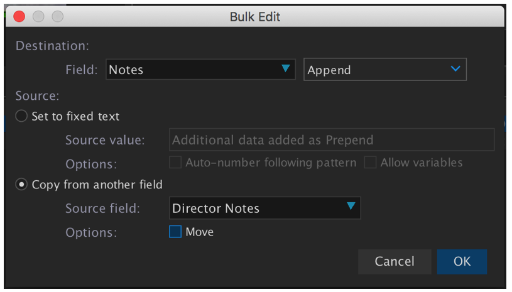512x292 pixels.
Task: Click the triangle arrow on Director Notes dropdown
Action: pyautogui.click(x=351, y=207)
